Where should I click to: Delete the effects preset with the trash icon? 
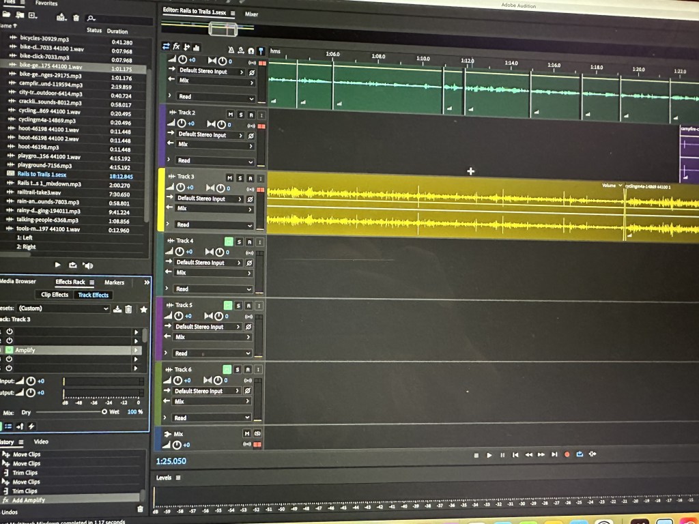coord(128,309)
